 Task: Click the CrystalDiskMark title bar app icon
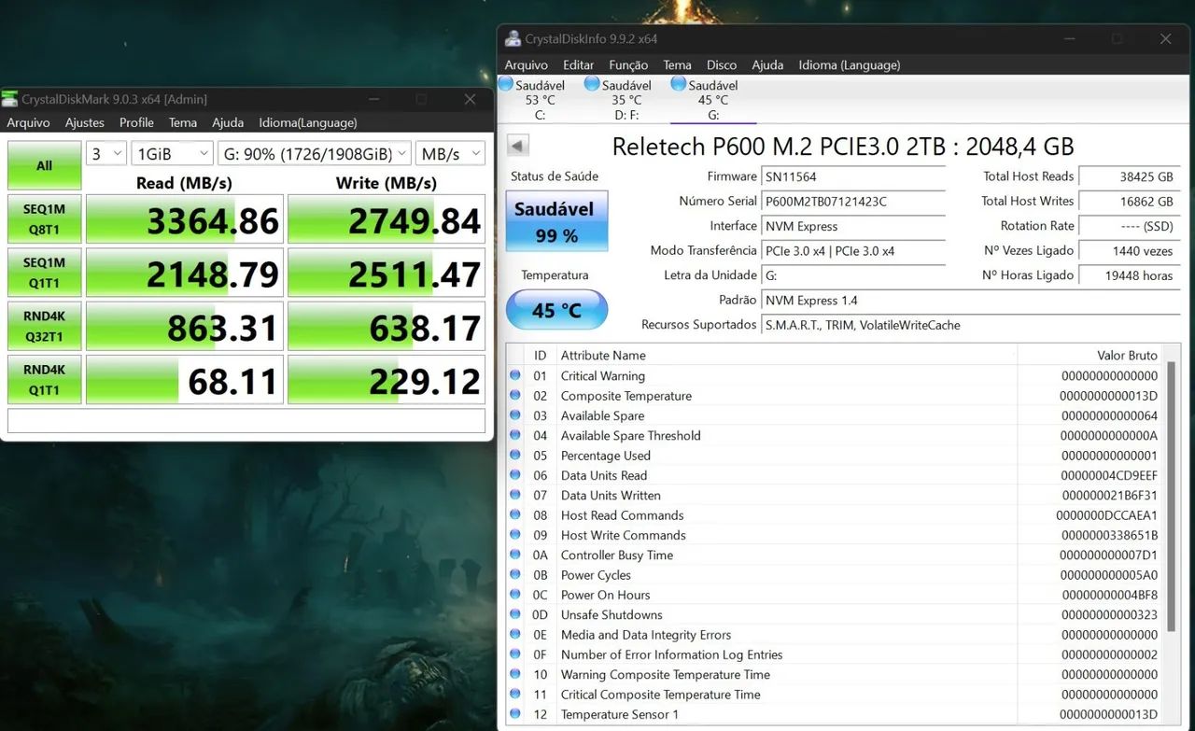pyautogui.click(x=10, y=99)
